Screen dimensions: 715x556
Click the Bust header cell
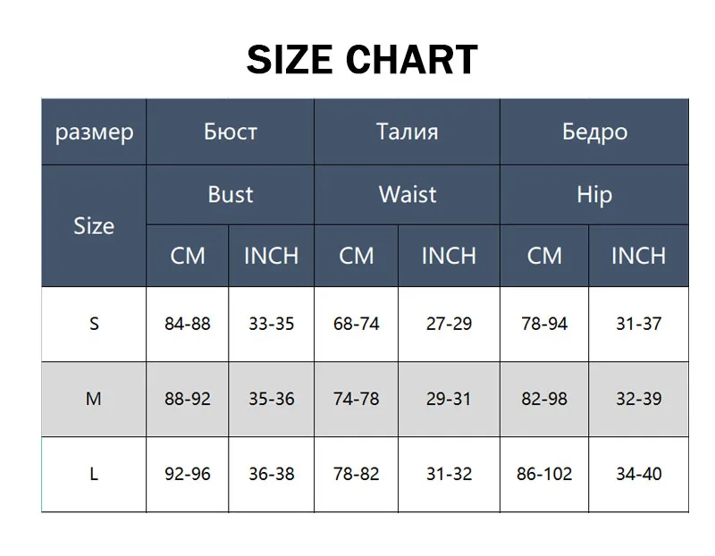coord(231,194)
